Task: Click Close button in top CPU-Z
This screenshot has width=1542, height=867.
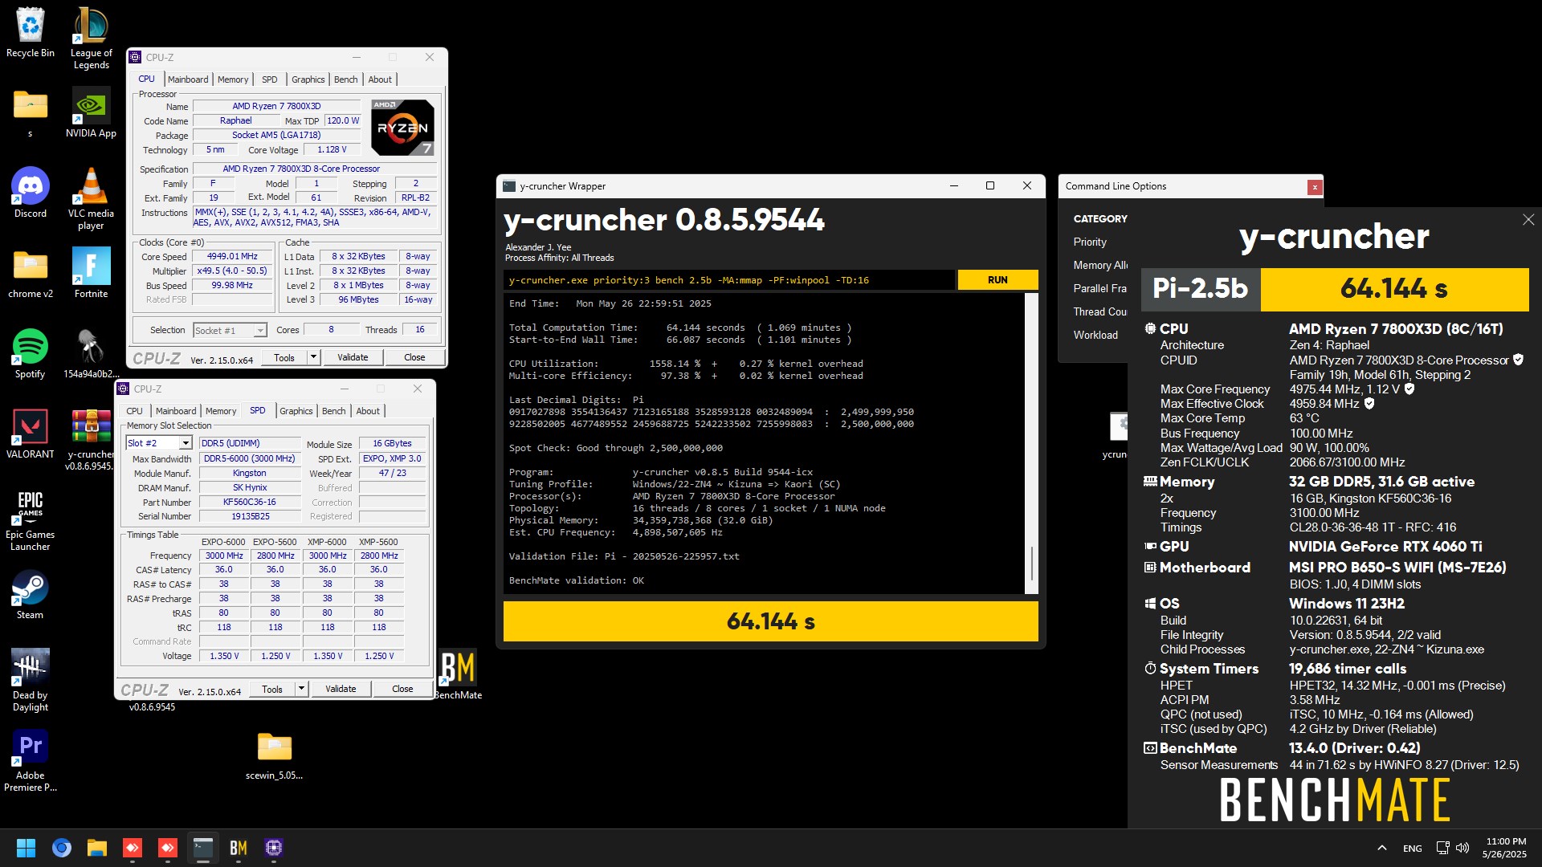Action: click(414, 357)
